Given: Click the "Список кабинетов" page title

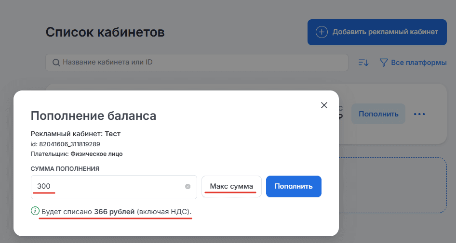Looking at the screenshot, I should 105,32.
